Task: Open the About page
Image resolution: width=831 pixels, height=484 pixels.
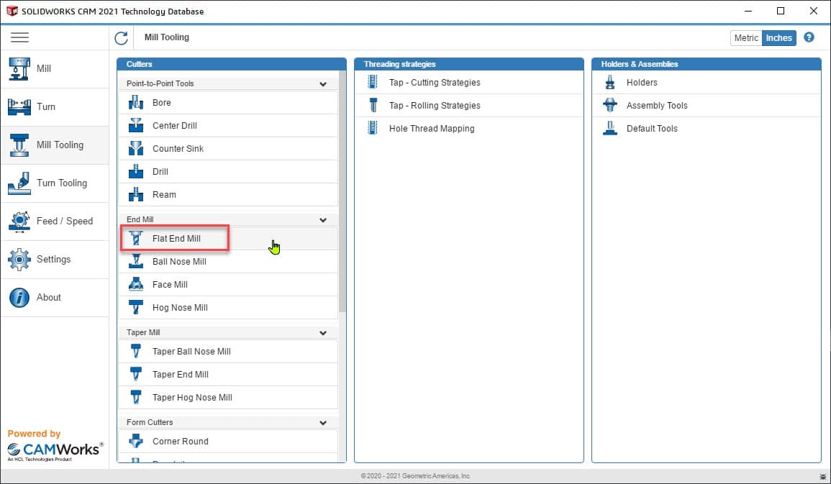Action: point(55,298)
